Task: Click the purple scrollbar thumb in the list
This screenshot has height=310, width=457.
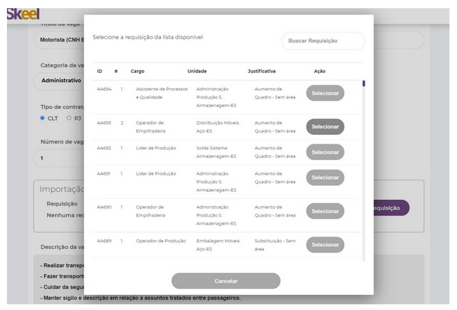Action: [x=363, y=83]
